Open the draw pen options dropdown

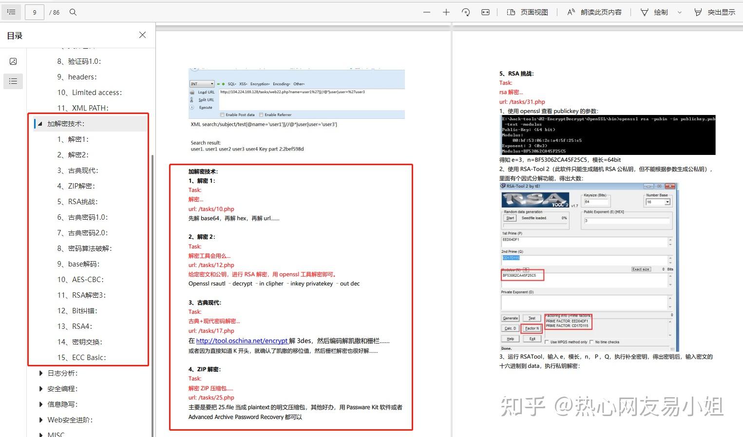point(680,12)
